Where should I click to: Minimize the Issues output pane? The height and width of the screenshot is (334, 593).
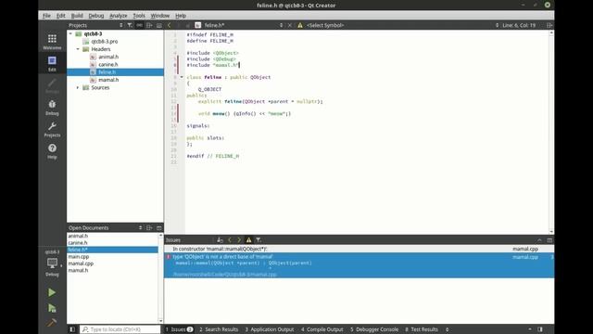click(x=549, y=239)
